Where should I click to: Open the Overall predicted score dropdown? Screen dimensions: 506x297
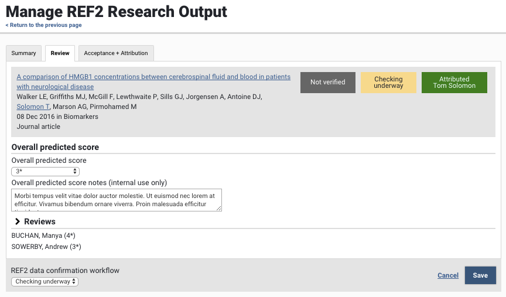(x=46, y=171)
